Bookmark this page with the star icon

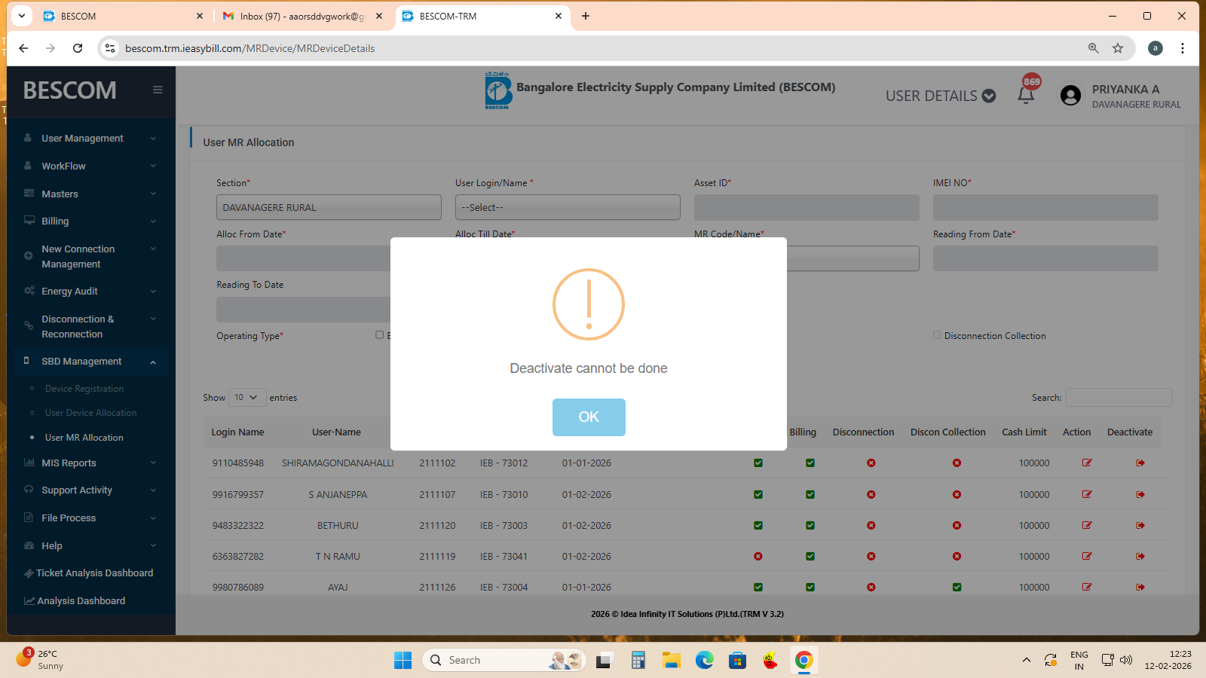tap(1118, 48)
